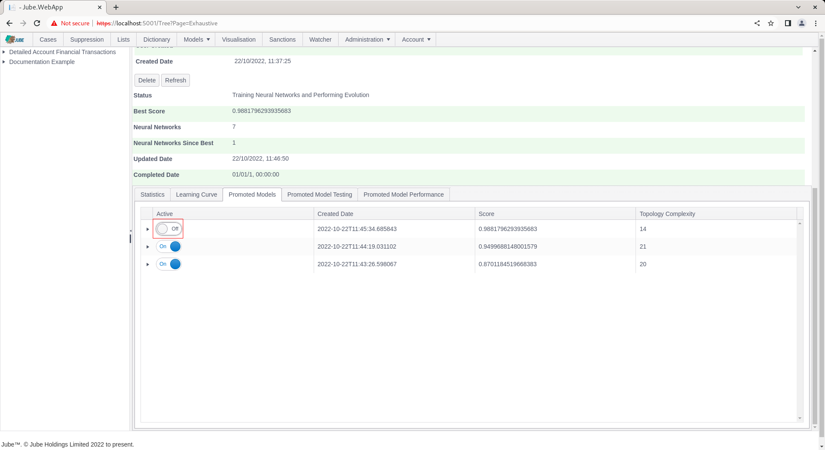Toggle the On switch for score 0.8701 model

[x=168, y=264]
